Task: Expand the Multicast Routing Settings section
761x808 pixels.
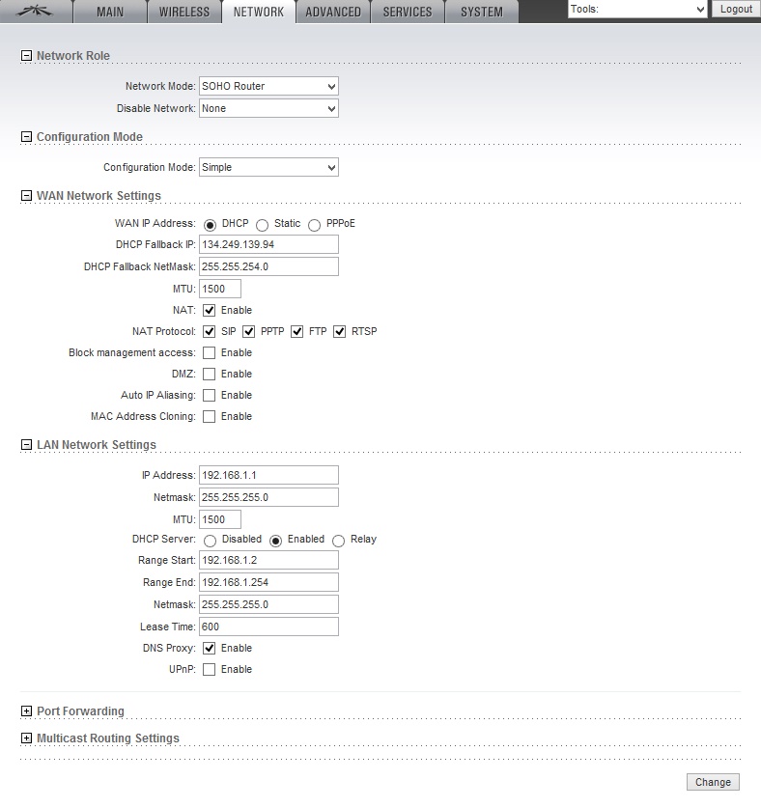Action: [x=26, y=738]
